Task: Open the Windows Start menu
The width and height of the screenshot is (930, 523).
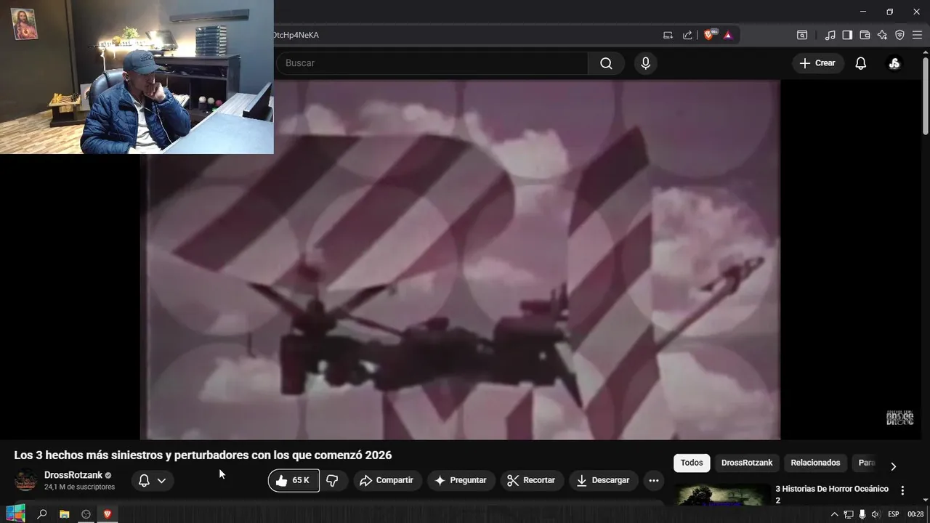Action: (15, 514)
